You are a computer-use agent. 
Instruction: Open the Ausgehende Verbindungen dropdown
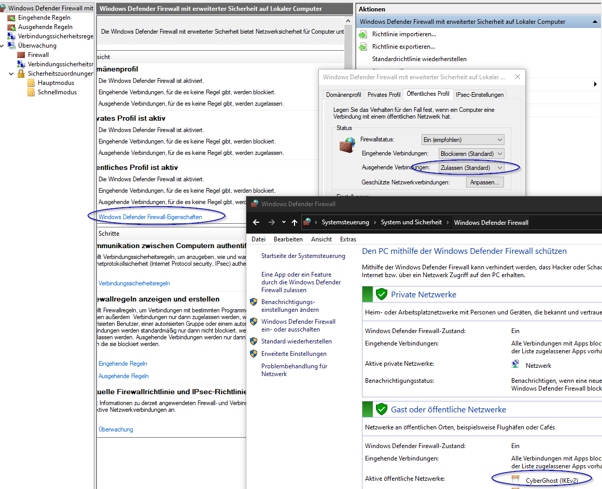471,168
